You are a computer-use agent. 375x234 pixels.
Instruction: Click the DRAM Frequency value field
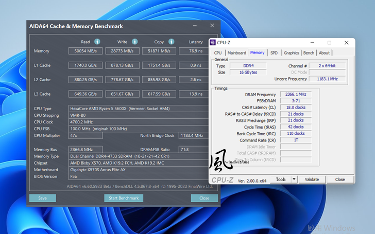click(x=295, y=95)
